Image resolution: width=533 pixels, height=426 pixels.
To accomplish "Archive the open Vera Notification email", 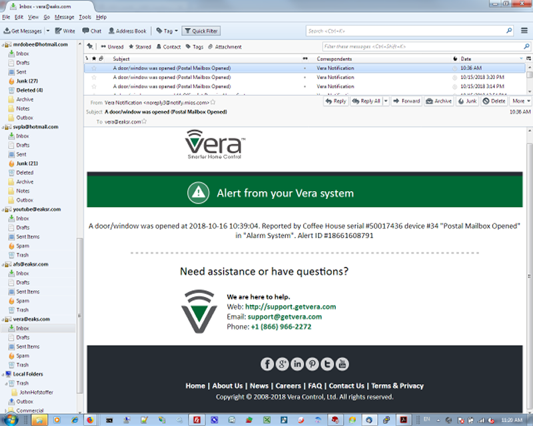I will (x=439, y=101).
